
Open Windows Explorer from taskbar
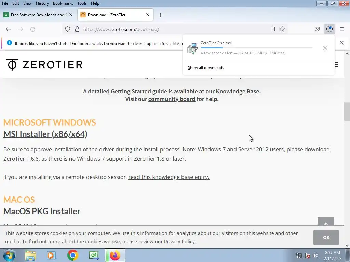click(x=30, y=255)
